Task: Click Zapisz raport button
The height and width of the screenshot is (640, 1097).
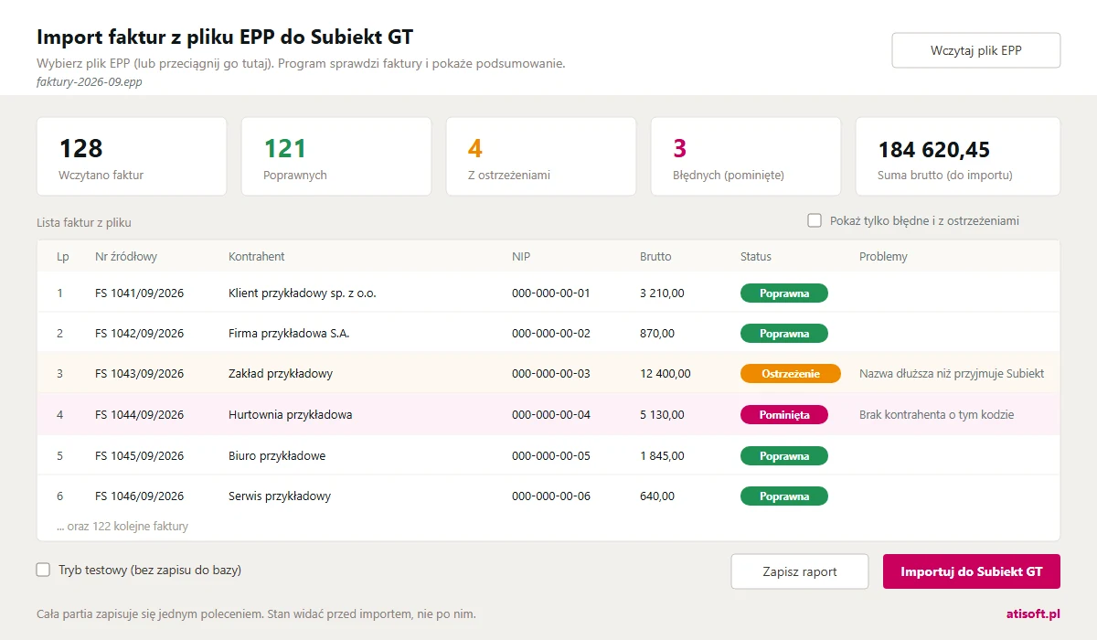Action: 800,571
